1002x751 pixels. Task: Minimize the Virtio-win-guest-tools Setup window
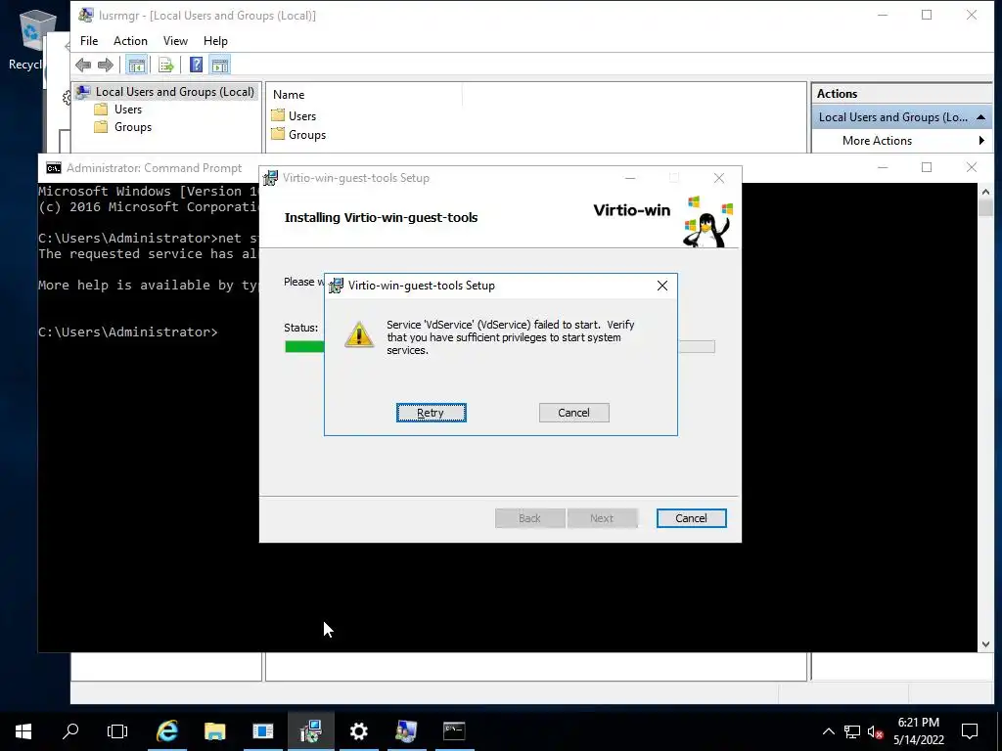click(x=630, y=178)
